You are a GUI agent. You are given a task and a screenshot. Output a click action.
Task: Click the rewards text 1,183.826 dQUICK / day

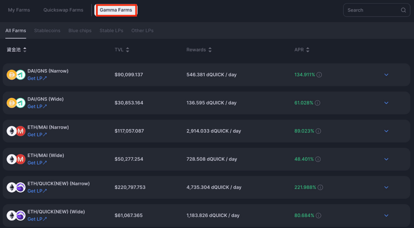pyautogui.click(x=213, y=216)
